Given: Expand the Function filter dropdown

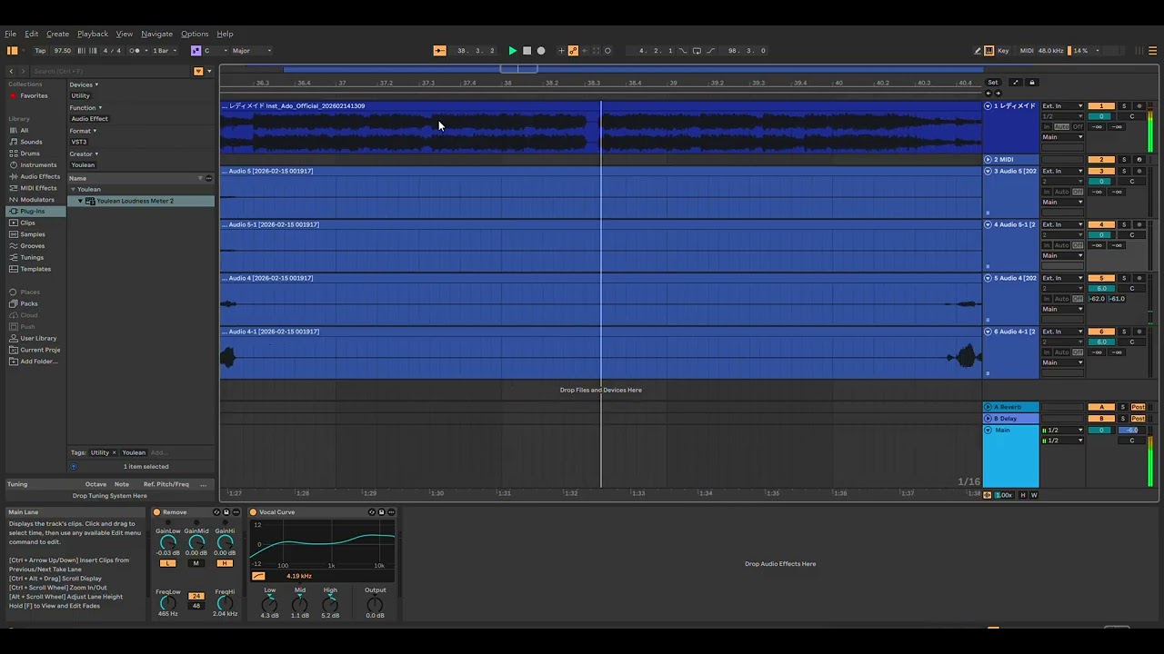Looking at the screenshot, I should (x=85, y=107).
